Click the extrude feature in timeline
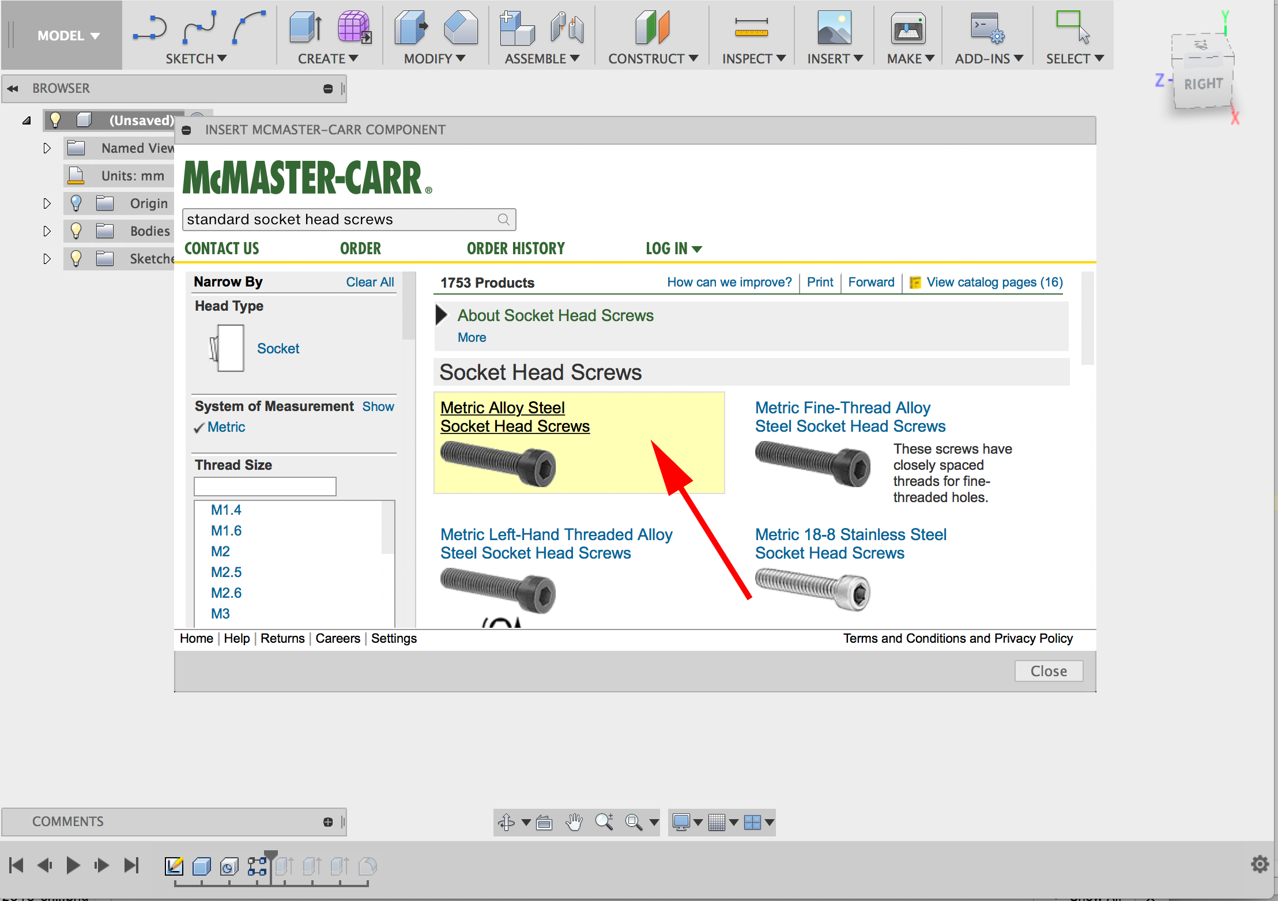 pyautogui.click(x=202, y=866)
